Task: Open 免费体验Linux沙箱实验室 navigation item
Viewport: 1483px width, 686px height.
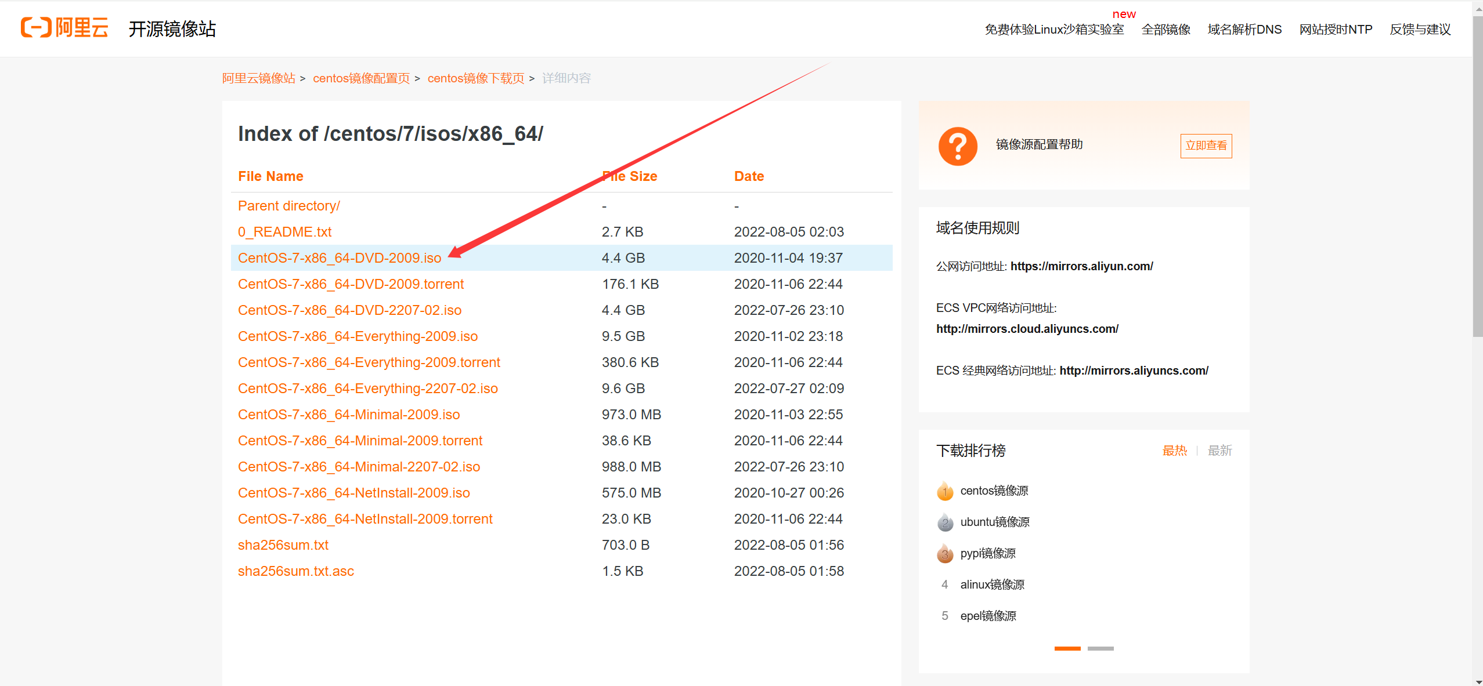Action: (x=1054, y=30)
